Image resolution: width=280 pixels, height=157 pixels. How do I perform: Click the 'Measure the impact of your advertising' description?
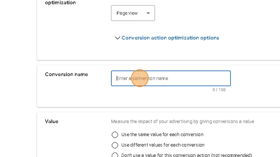(182, 121)
